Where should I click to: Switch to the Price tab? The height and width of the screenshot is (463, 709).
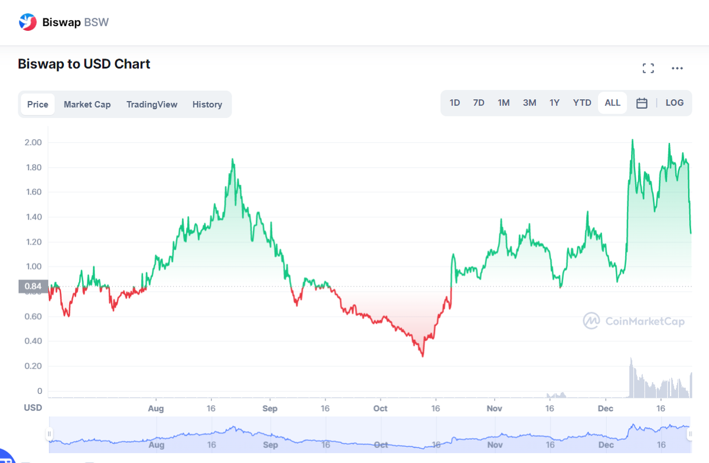[x=38, y=105]
